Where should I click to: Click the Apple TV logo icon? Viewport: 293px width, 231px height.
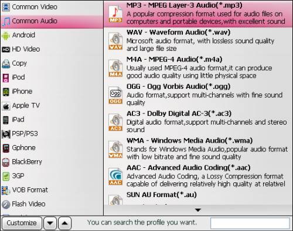coord(6,106)
